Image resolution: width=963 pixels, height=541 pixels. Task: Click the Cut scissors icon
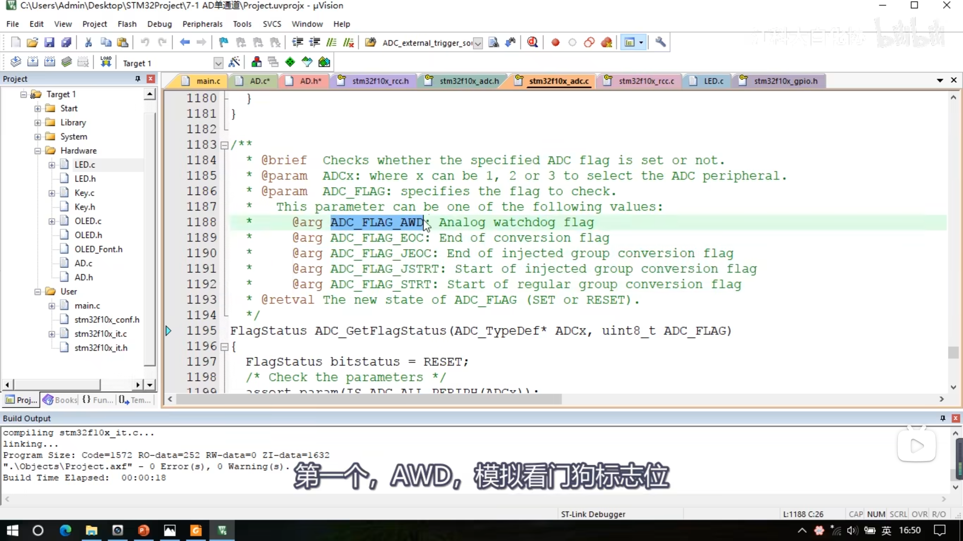click(x=89, y=42)
